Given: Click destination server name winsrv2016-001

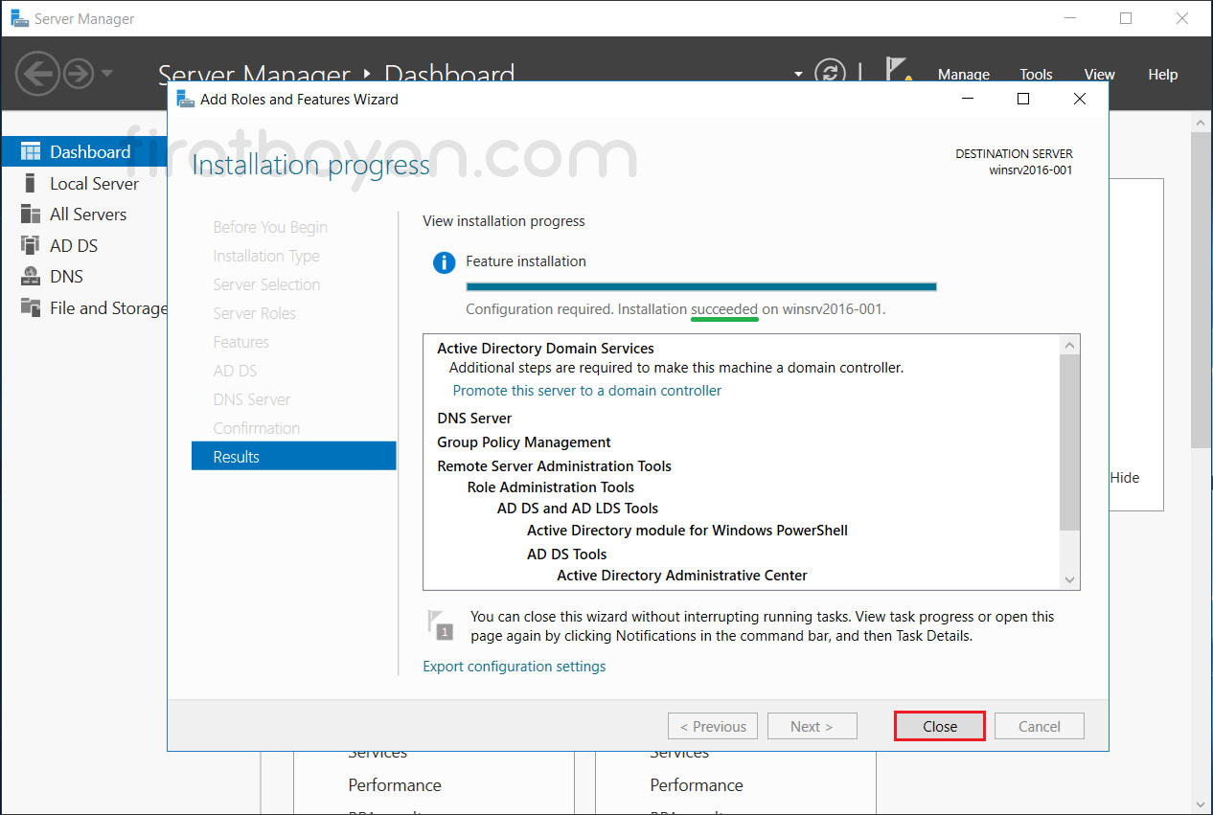Looking at the screenshot, I should pos(1031,170).
